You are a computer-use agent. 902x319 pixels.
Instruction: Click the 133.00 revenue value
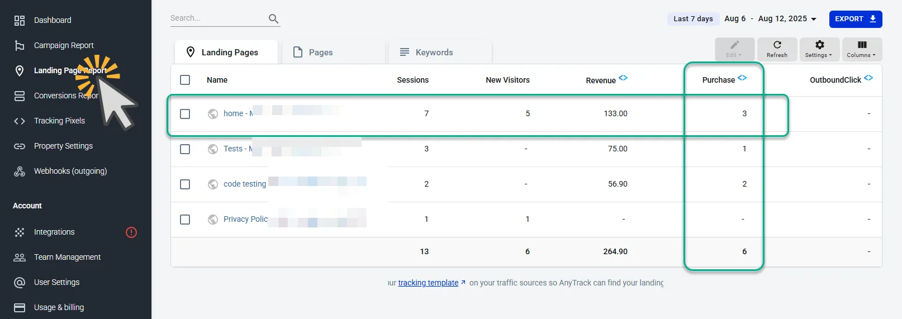pos(615,113)
